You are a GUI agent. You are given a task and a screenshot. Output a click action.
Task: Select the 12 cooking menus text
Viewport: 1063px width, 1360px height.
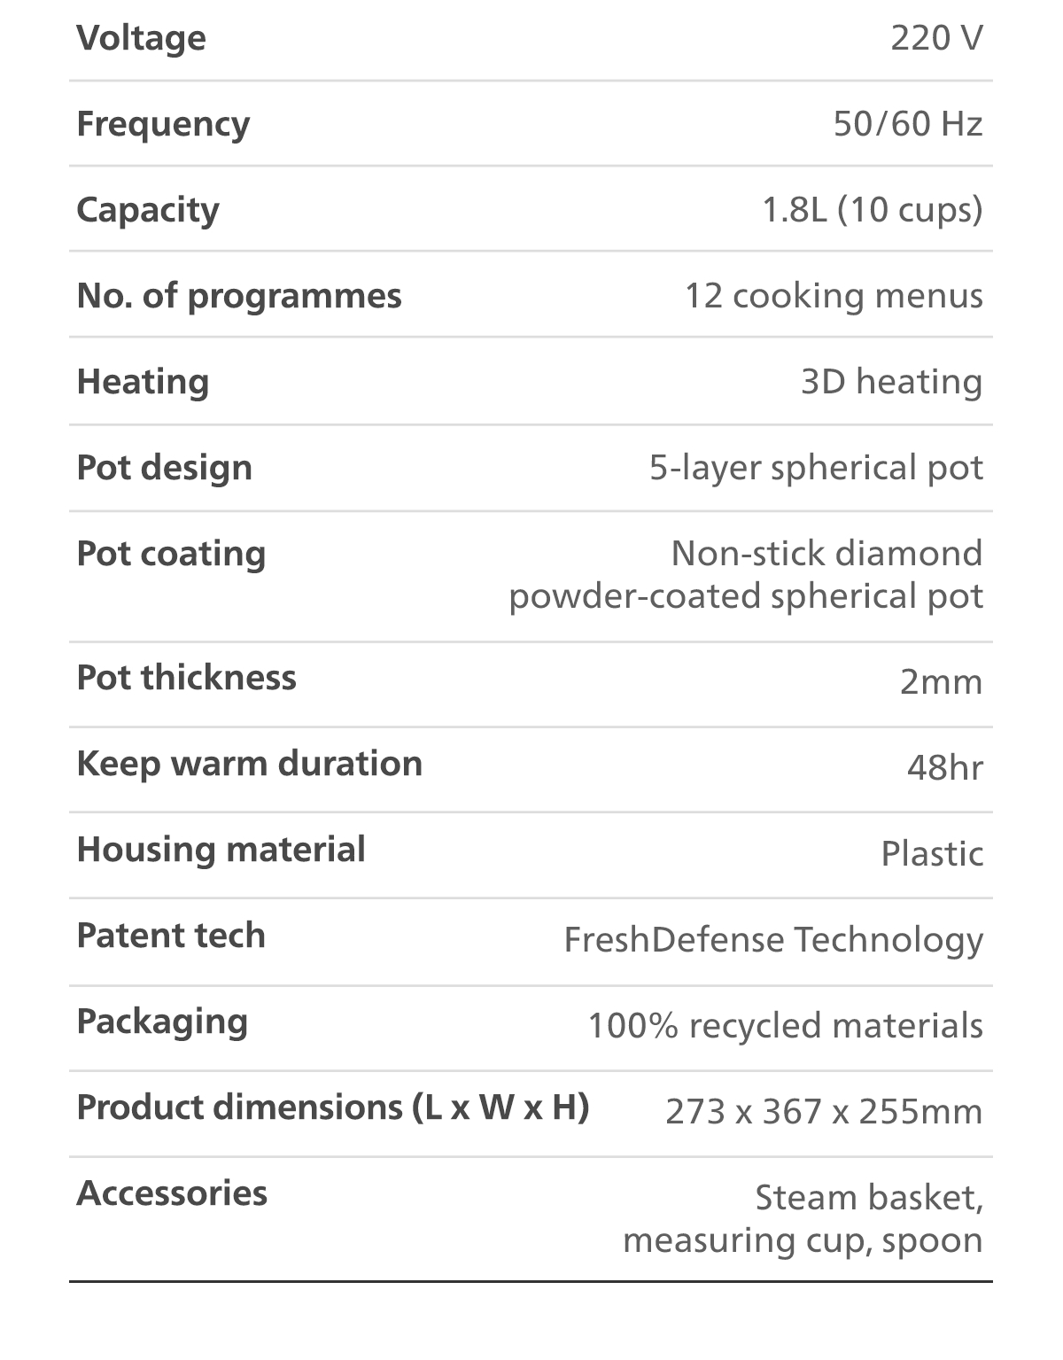pyautogui.click(x=833, y=296)
